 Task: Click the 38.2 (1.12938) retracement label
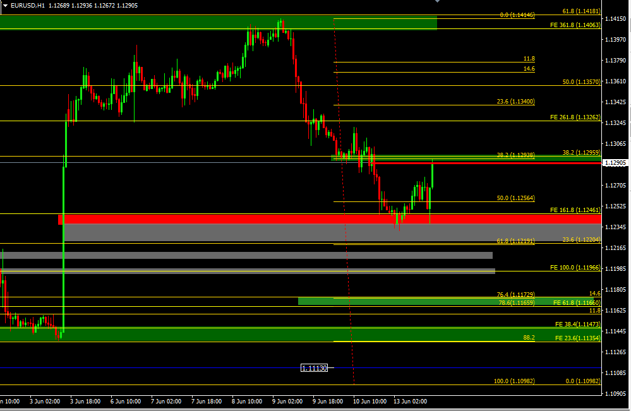coord(515,155)
